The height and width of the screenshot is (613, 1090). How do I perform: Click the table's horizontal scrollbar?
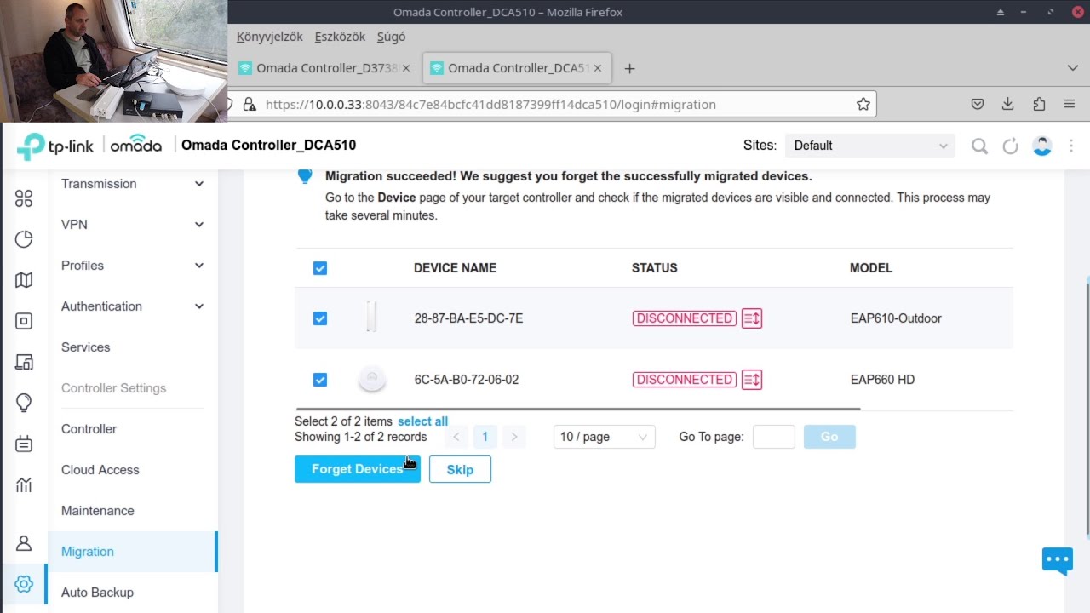point(578,409)
